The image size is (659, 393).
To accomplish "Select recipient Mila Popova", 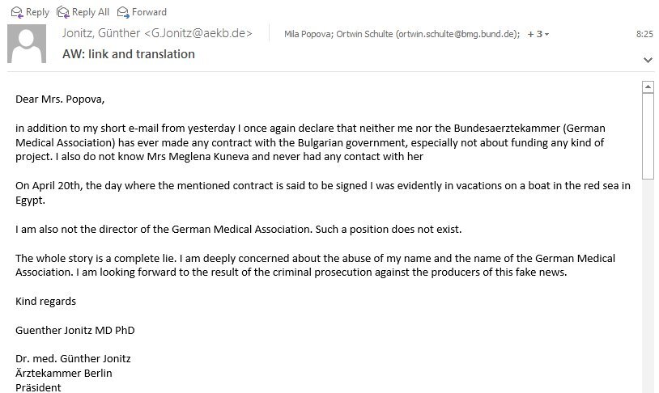I will click(x=308, y=34).
